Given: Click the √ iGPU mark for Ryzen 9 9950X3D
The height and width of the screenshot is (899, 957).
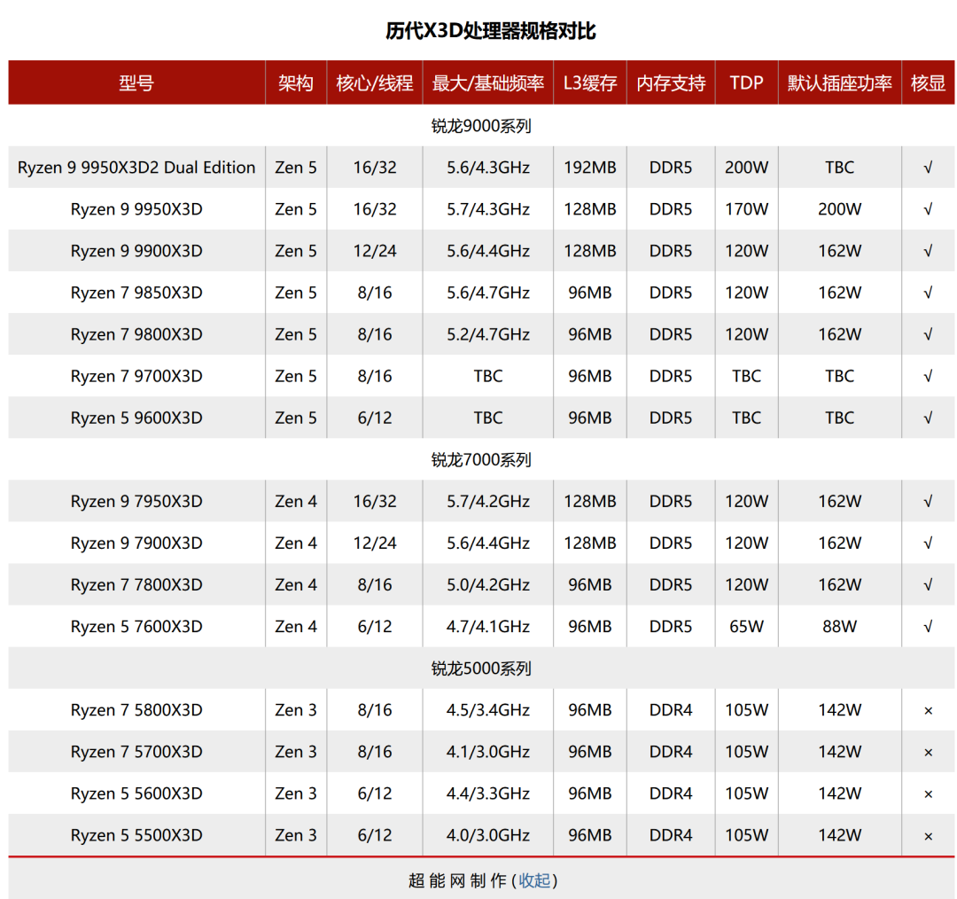Looking at the screenshot, I should pos(928,209).
